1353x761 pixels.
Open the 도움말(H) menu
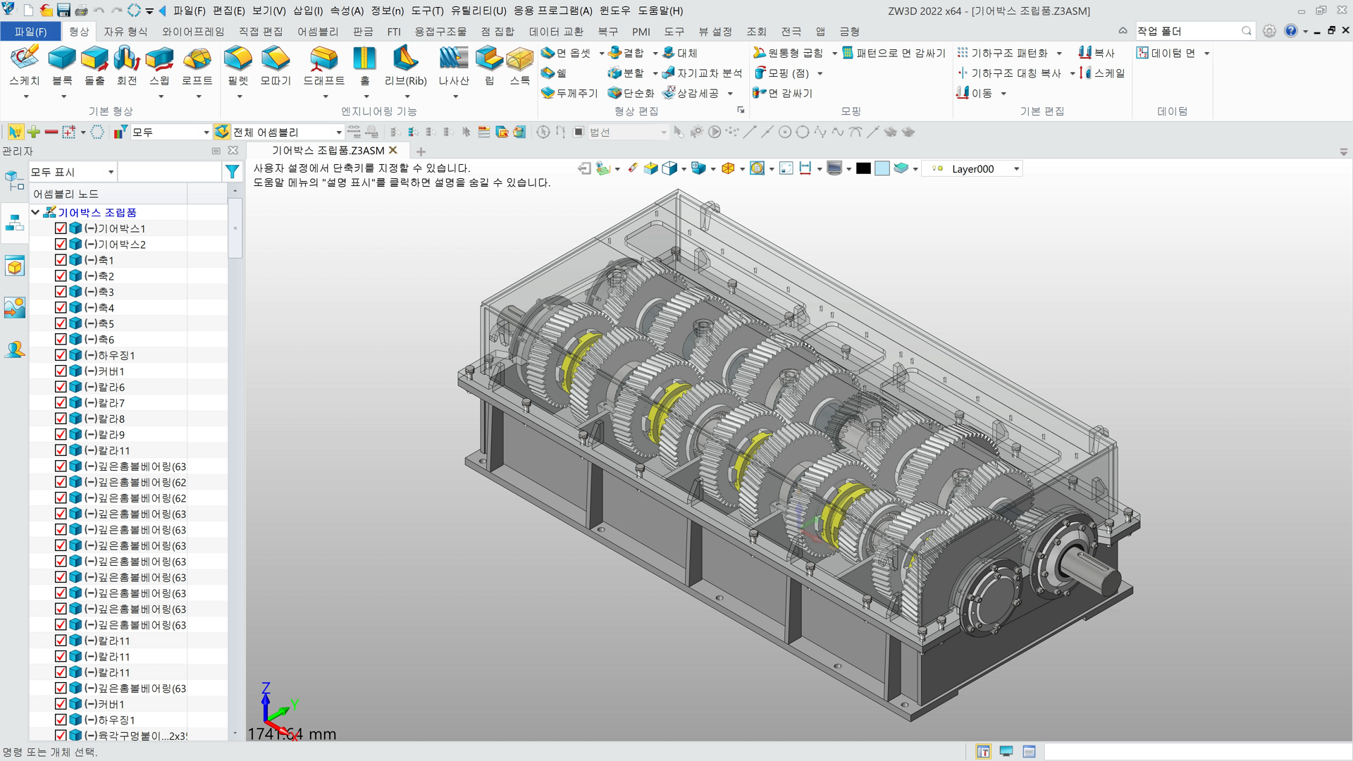coord(660,11)
